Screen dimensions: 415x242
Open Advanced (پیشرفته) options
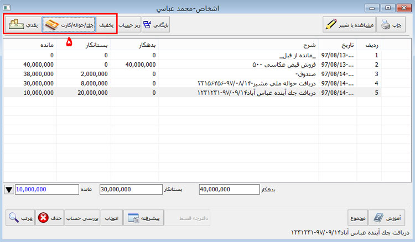coord(144,218)
